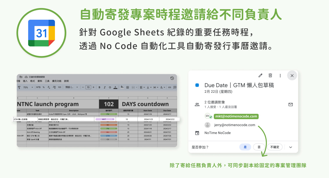Delete the event using the trash icon
The image size is (329, 178).
tap(270, 75)
